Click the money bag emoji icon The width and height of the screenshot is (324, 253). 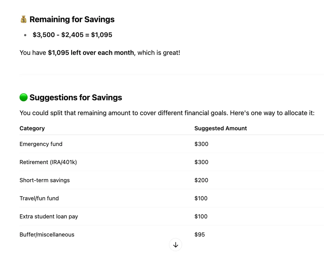(23, 19)
